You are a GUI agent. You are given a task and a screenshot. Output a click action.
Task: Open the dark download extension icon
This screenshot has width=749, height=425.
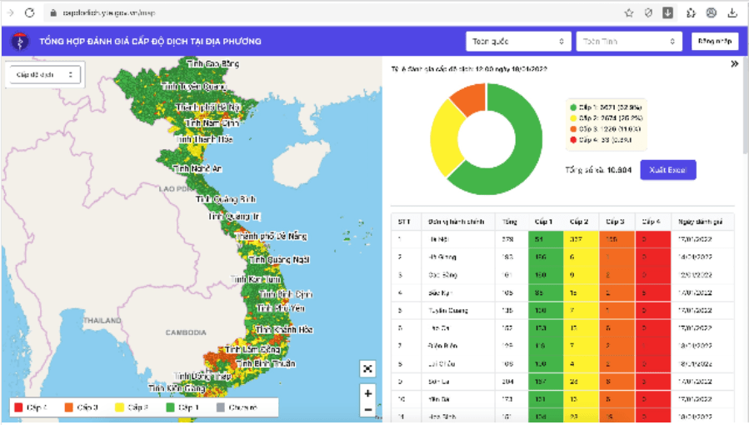[668, 12]
